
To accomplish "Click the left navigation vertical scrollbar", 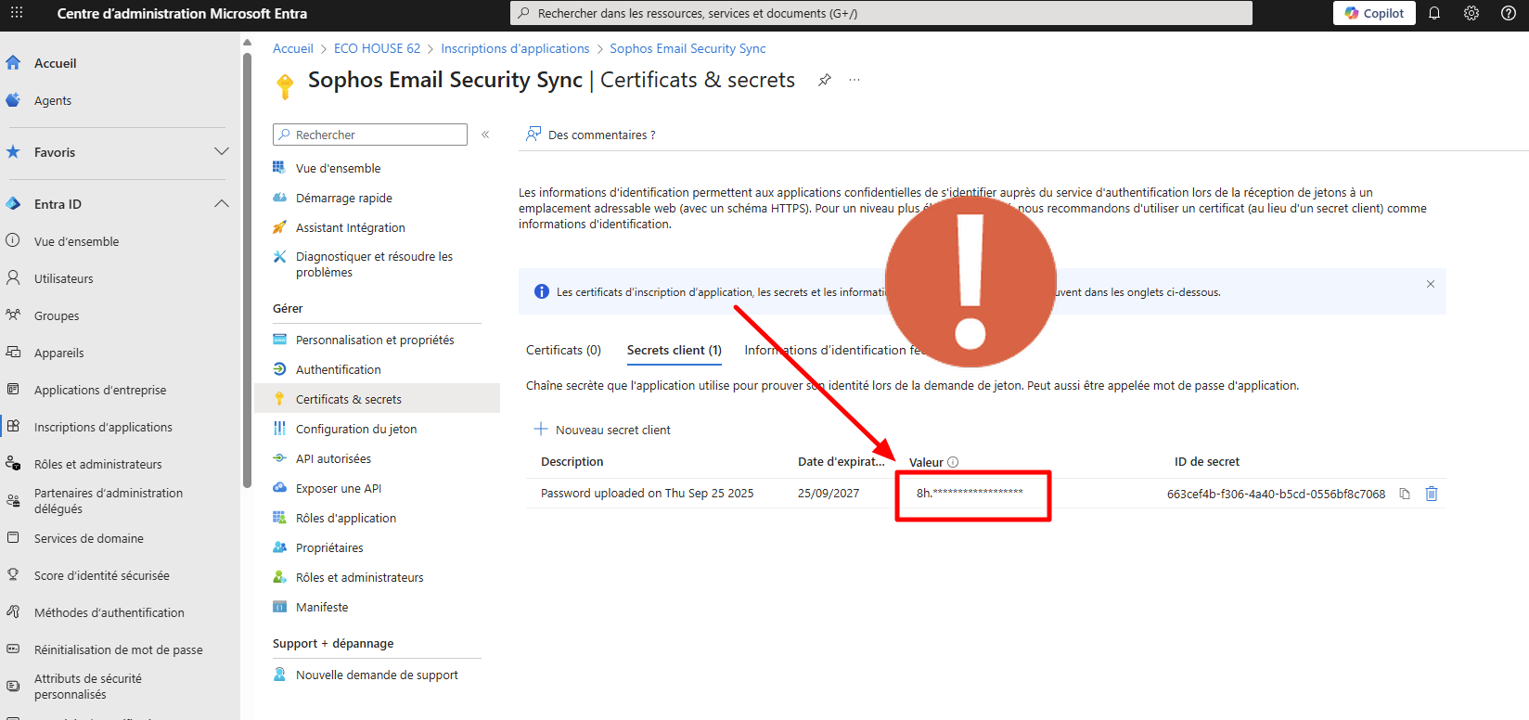I will pos(247,269).
